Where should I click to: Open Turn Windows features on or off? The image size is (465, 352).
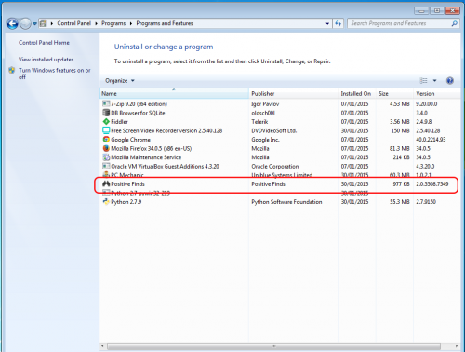[x=55, y=74]
